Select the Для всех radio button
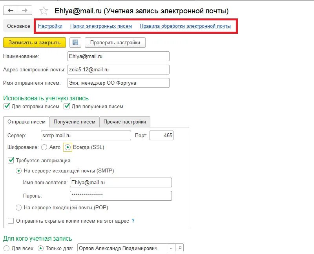Screen dimensions: 314x254 point(6,248)
